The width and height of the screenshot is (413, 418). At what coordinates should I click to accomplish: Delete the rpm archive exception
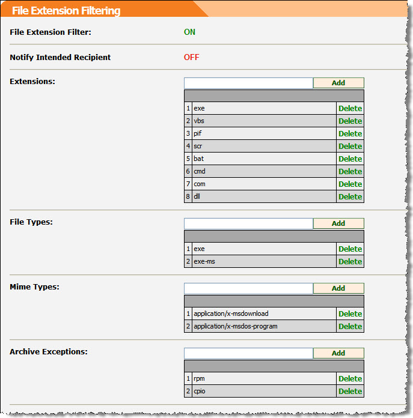[350, 379]
